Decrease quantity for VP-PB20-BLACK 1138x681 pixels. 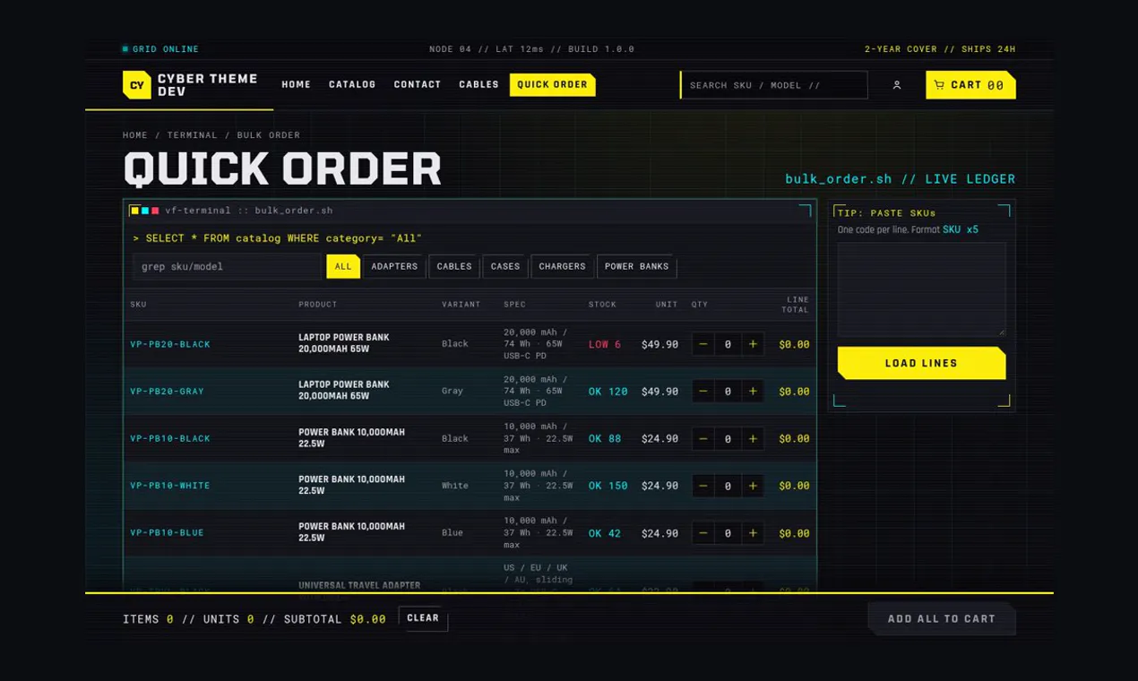[703, 344]
